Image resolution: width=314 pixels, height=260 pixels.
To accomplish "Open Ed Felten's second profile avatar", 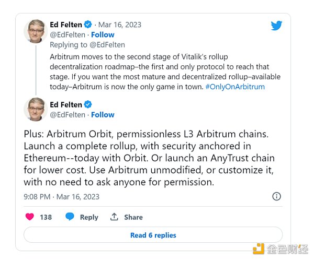I will [x=36, y=109].
